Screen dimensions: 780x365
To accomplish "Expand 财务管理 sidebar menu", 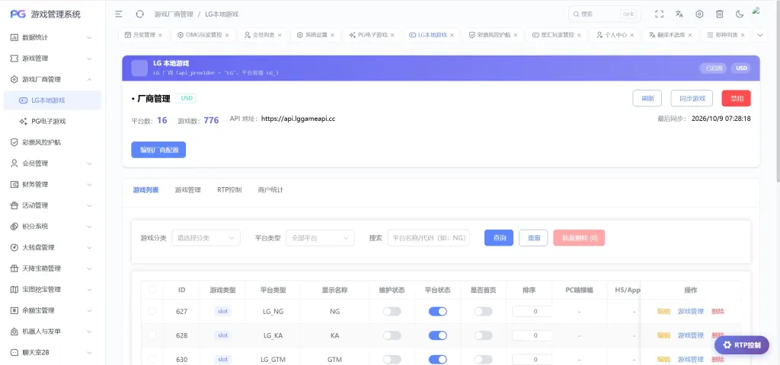I will coord(90,184).
